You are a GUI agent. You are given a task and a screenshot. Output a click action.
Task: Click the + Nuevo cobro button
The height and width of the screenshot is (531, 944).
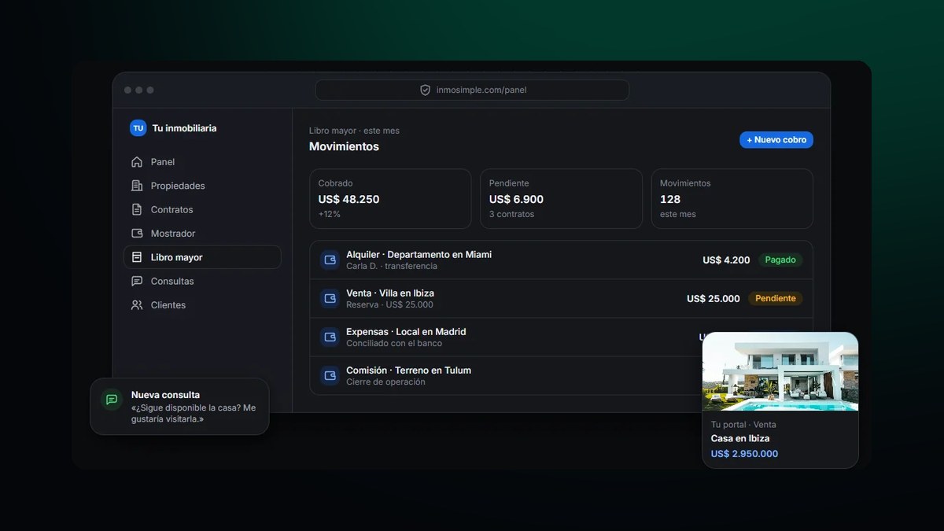point(776,140)
